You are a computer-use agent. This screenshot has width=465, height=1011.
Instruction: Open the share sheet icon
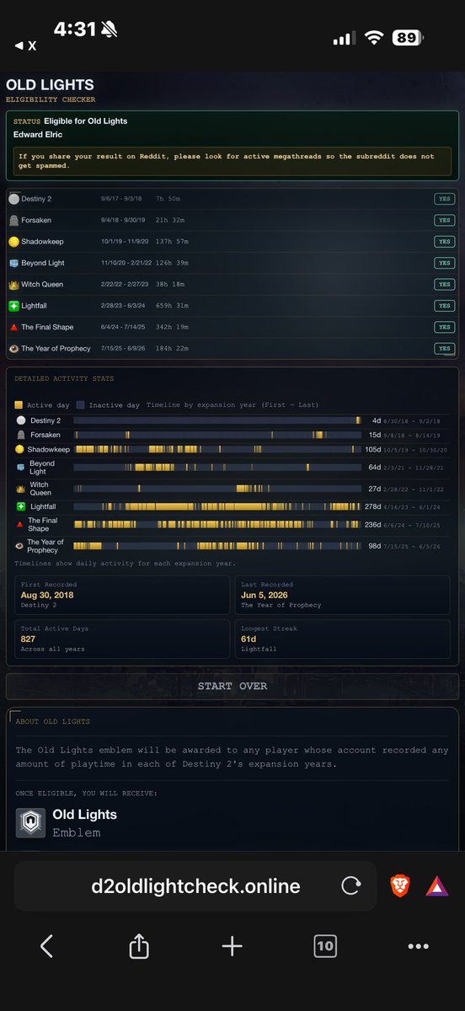click(x=139, y=946)
